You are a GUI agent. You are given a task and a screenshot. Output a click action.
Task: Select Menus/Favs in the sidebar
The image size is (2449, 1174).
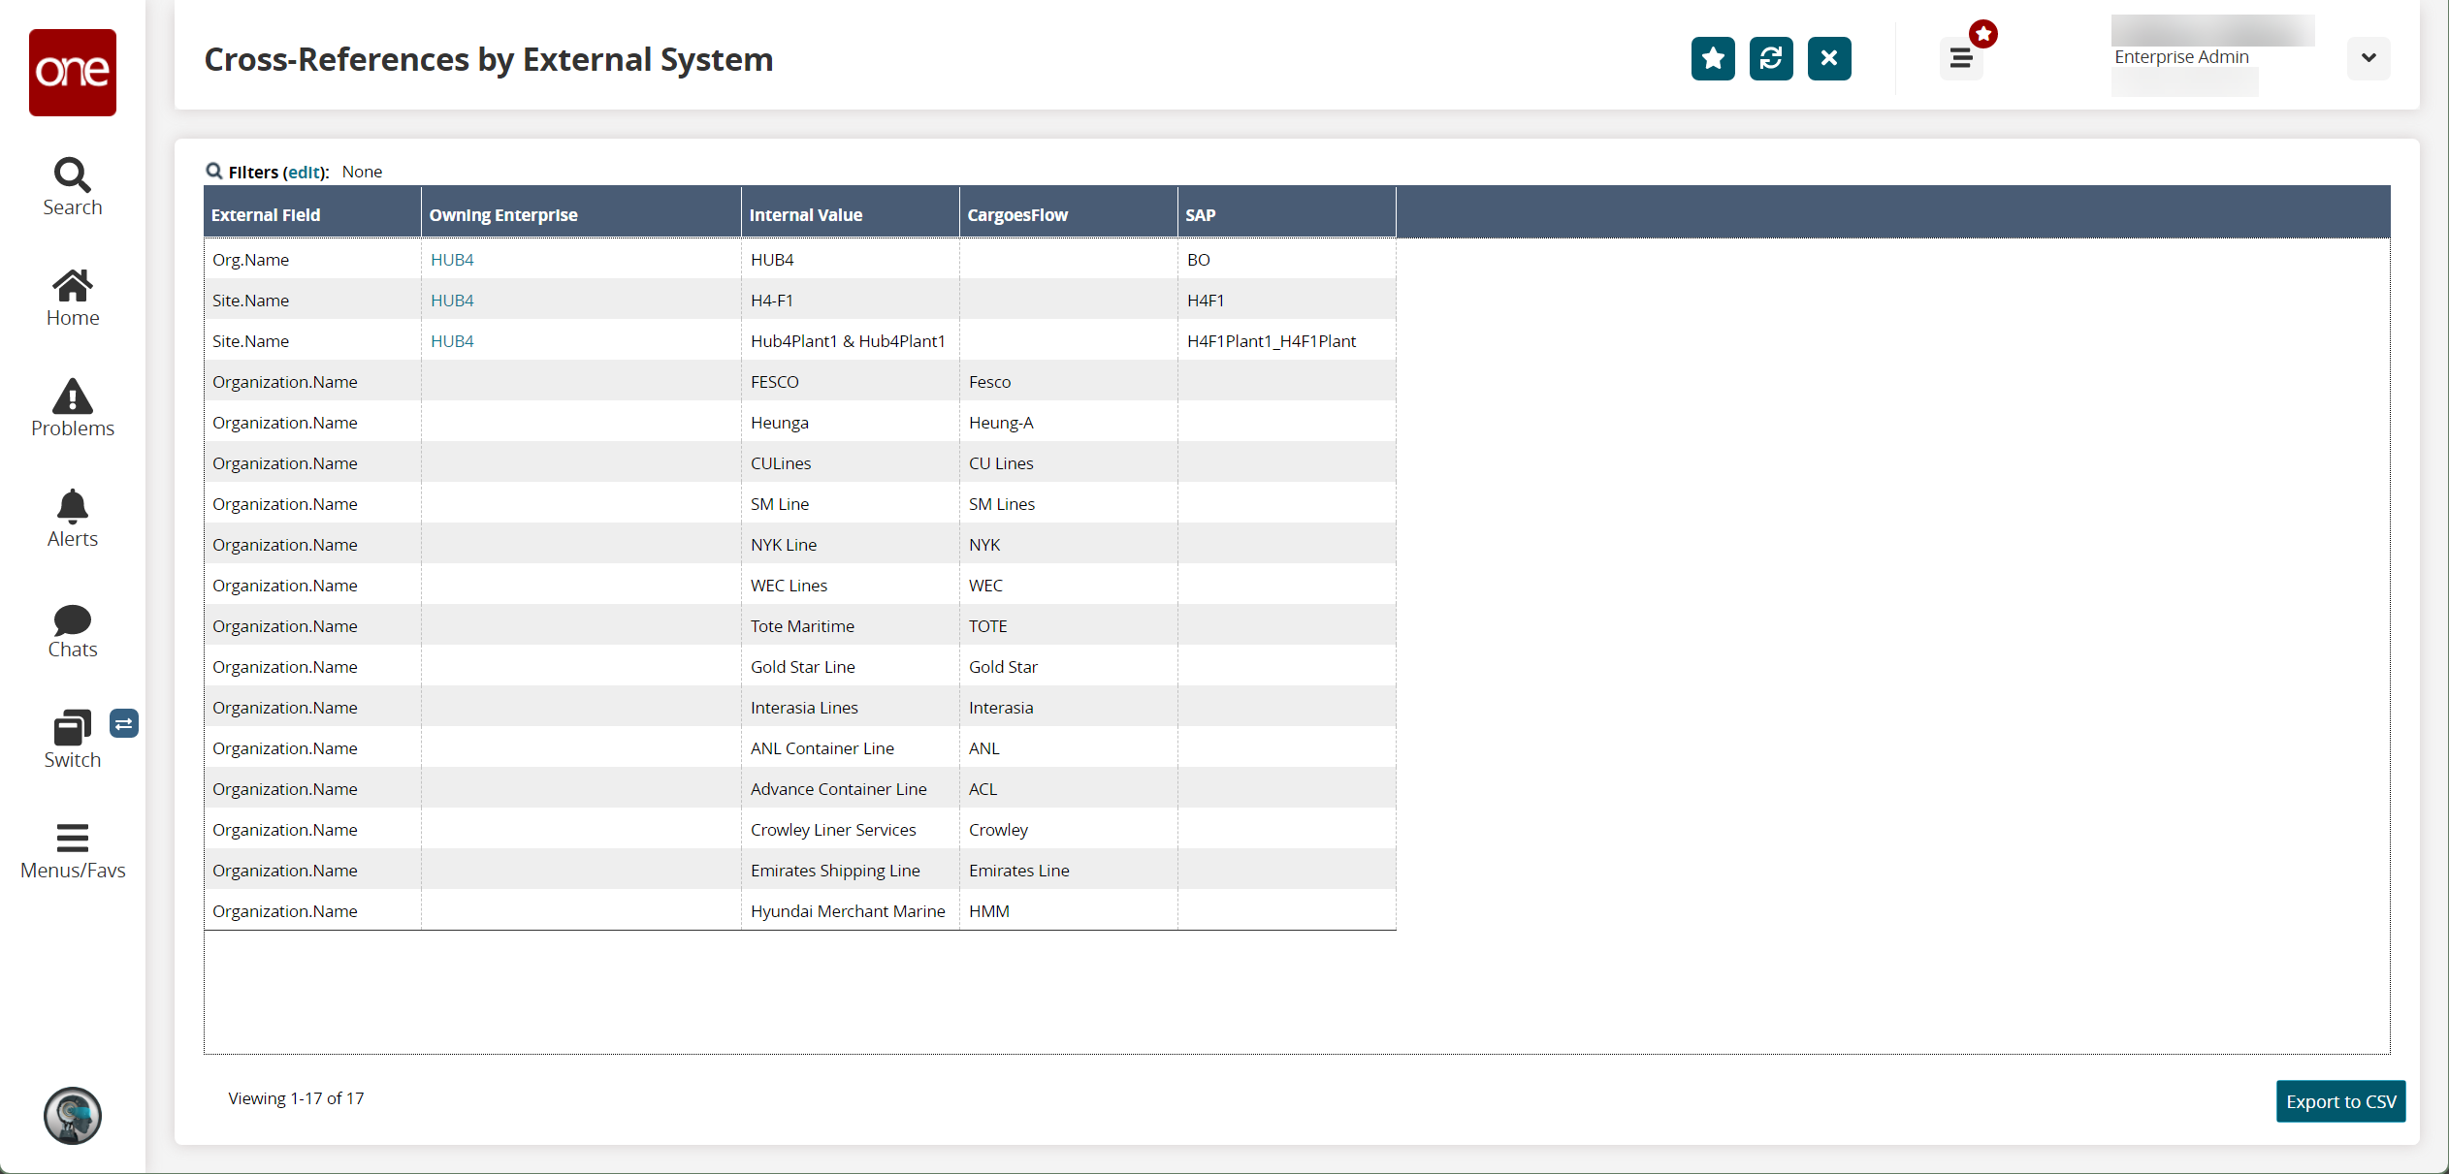[72, 849]
